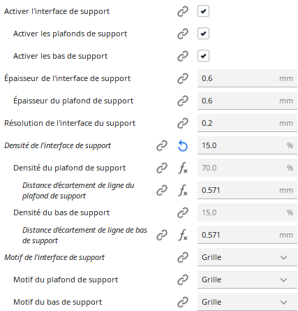This screenshot has height=311, width=298.
Task: Click the Épaisseur de l'interface de support field
Action: [x=247, y=78]
